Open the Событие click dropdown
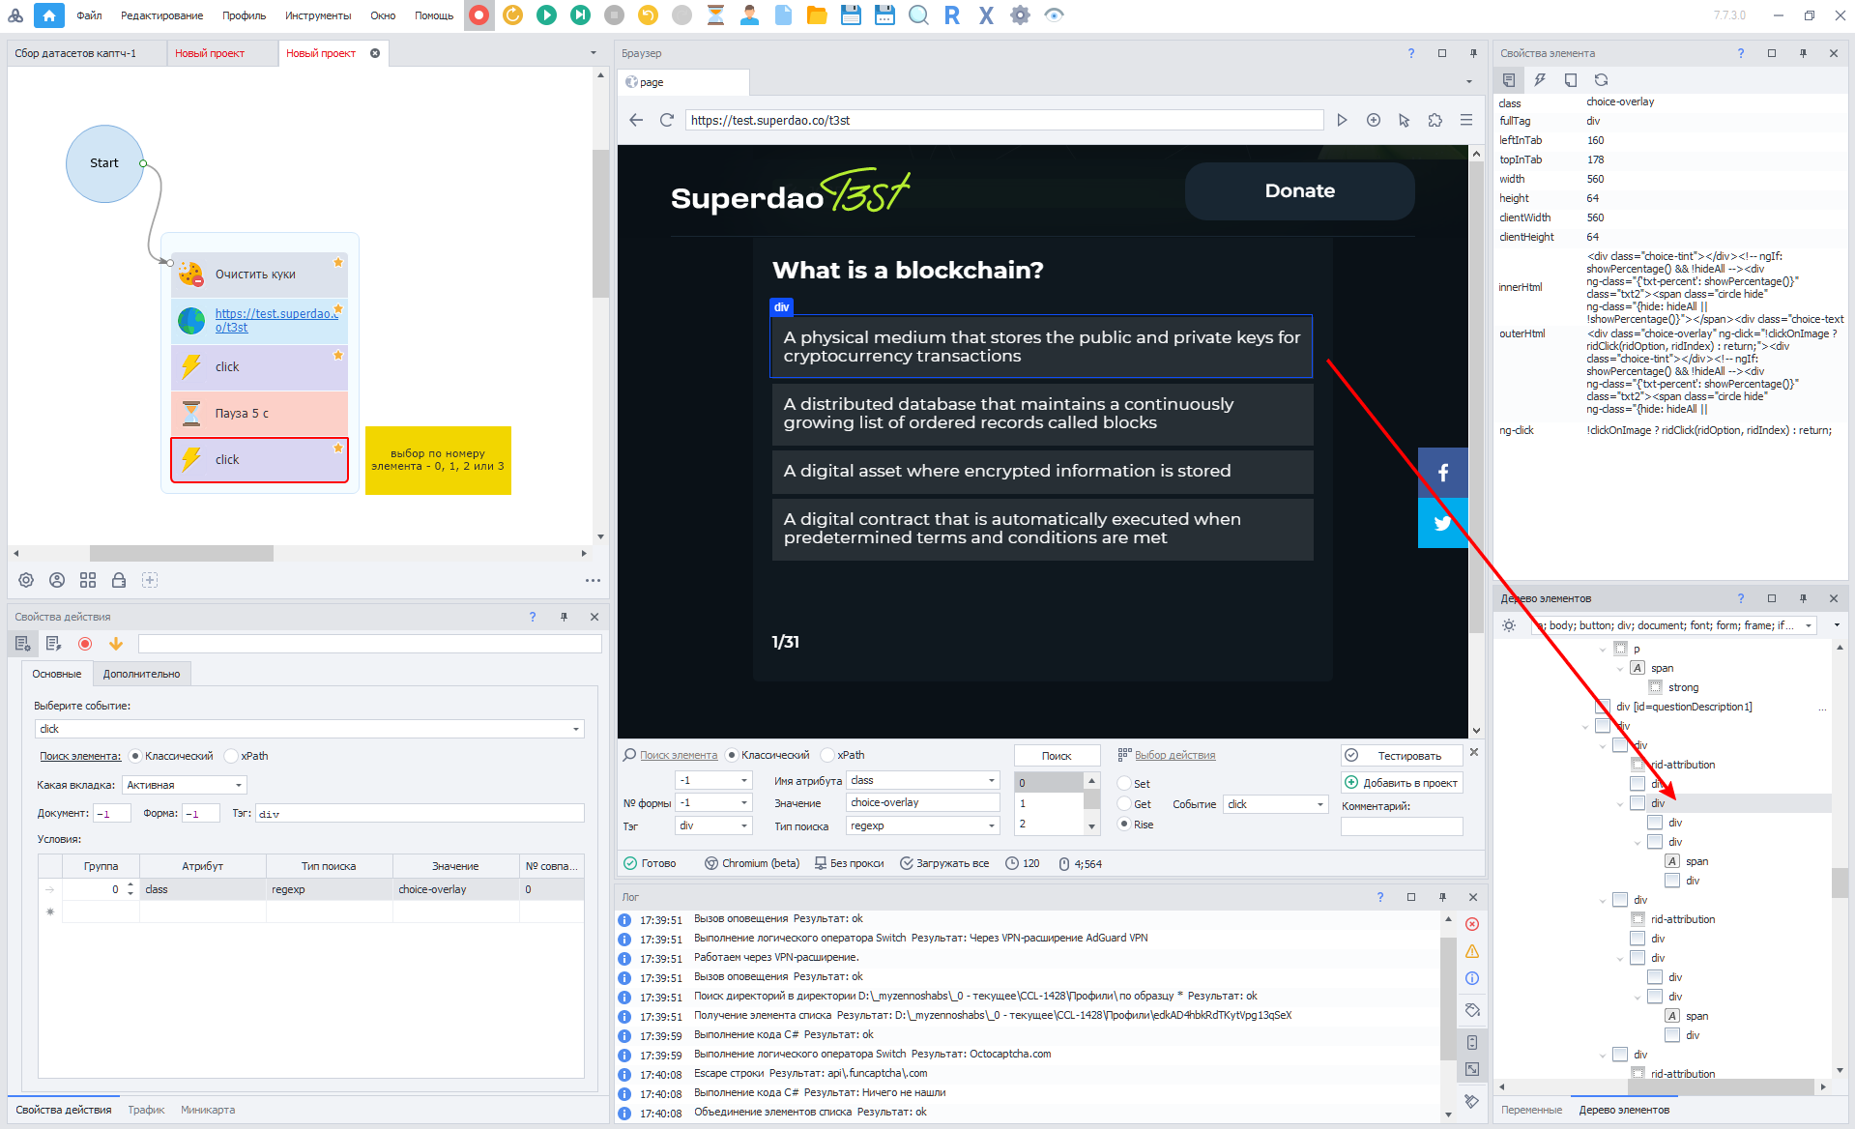Image resolution: width=1855 pixels, height=1129 pixels. pyautogui.click(x=1276, y=804)
